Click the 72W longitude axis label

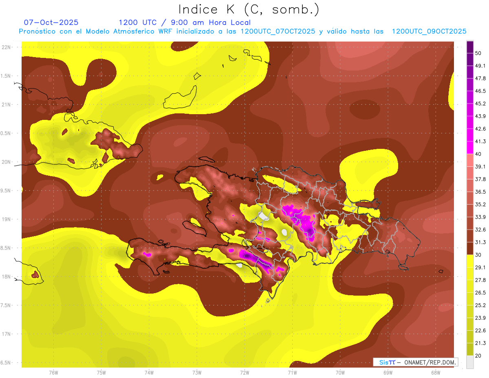(x=244, y=372)
